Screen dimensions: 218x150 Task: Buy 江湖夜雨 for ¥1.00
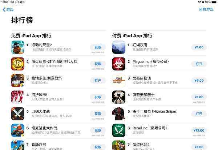click(x=199, y=47)
